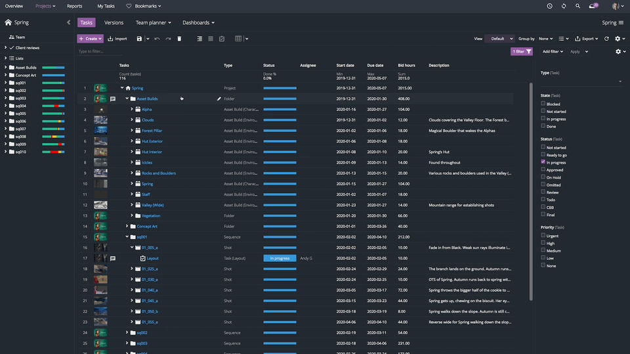Viewport: 630px width, 354px height.
Task: Open the Group by None dropdown
Action: click(x=545, y=39)
